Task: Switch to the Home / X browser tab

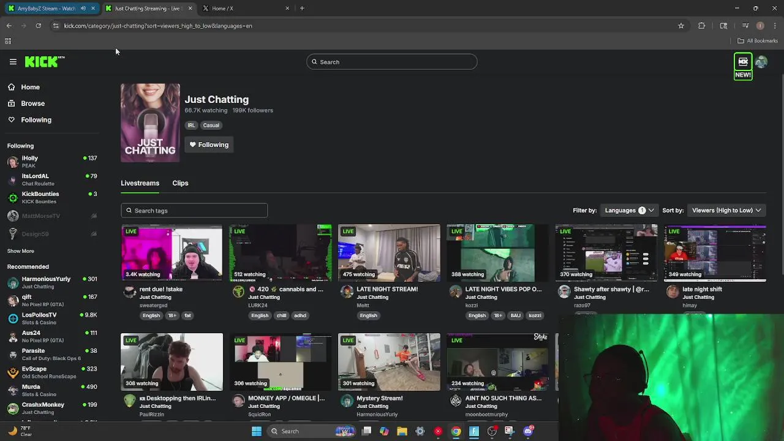Action: tap(245, 8)
